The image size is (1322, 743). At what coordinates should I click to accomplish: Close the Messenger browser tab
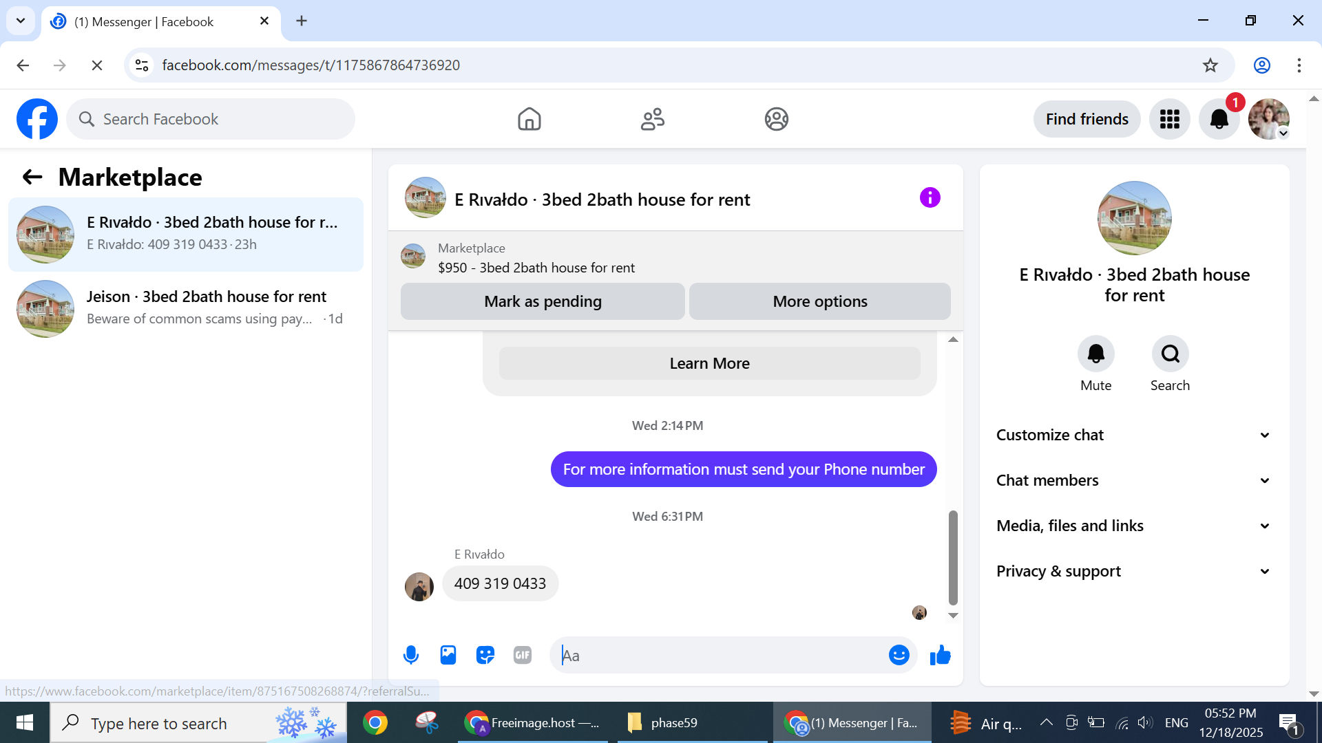pos(264,21)
